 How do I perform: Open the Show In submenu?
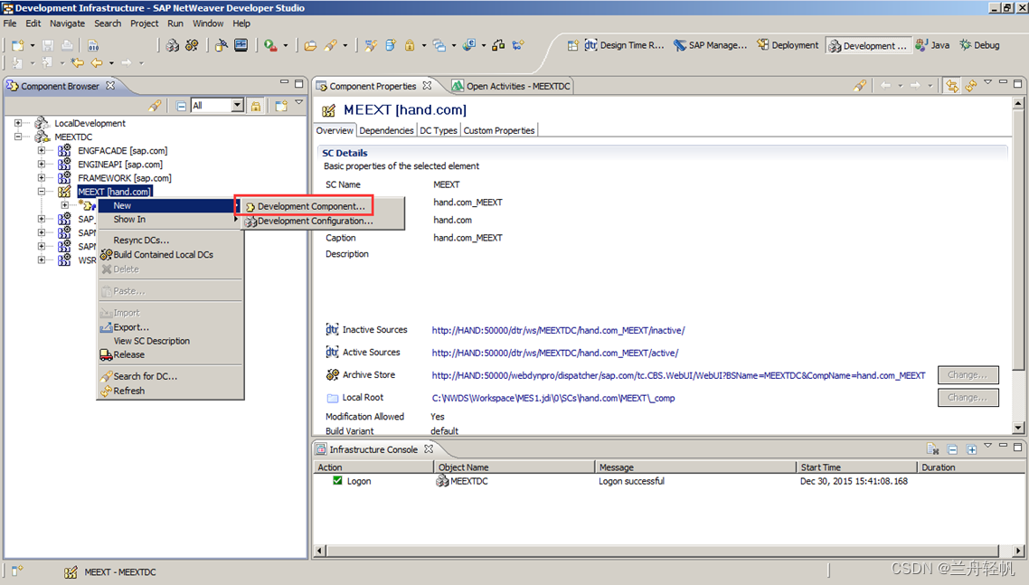[x=169, y=220]
